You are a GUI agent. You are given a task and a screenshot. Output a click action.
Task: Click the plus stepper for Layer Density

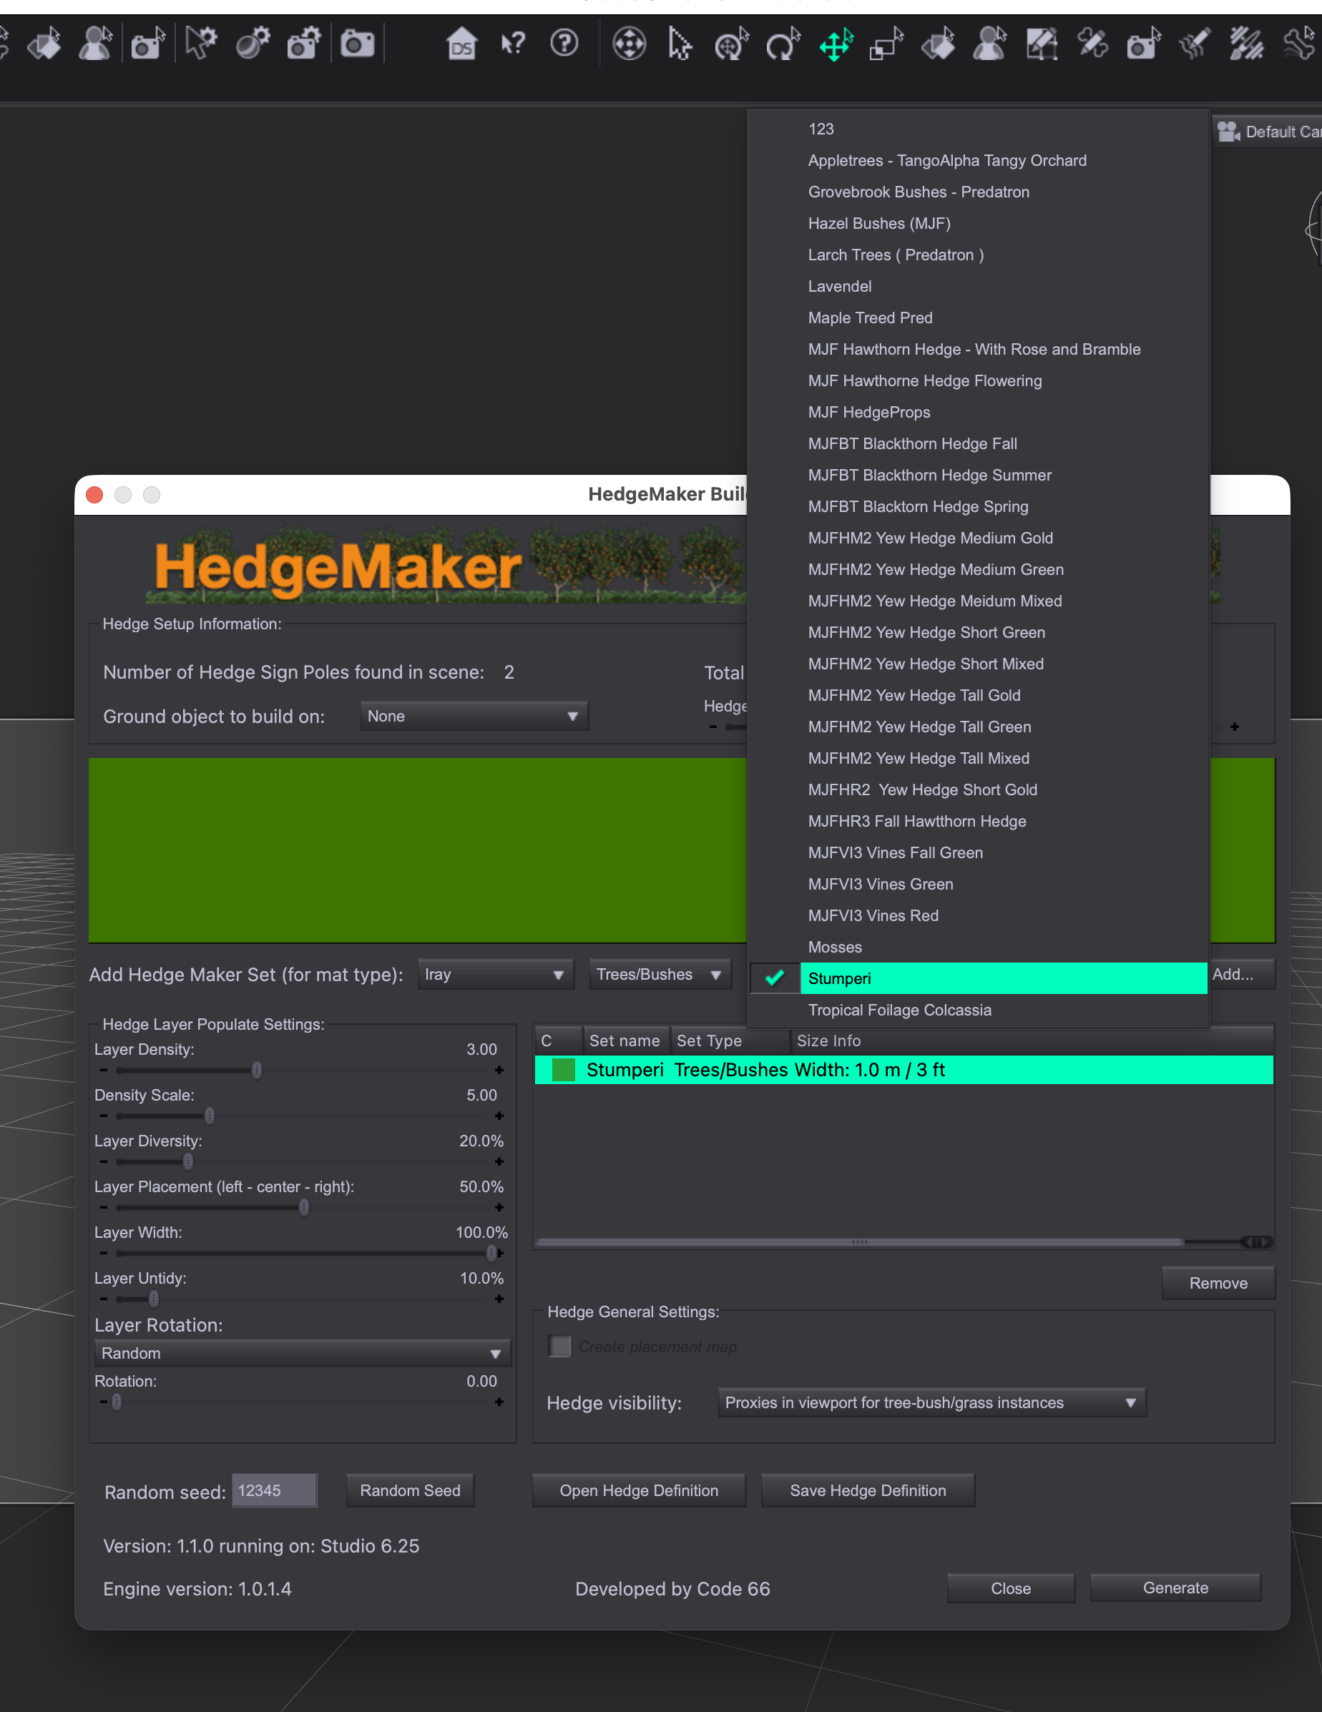pyautogui.click(x=499, y=1070)
